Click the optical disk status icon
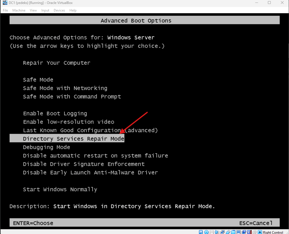Screen dimensions: 289x234 click(x=206, y=232)
